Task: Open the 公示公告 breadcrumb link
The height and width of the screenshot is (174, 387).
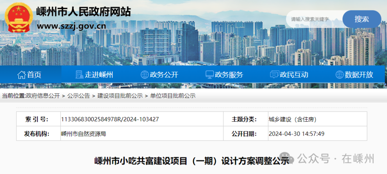Action: (78, 96)
